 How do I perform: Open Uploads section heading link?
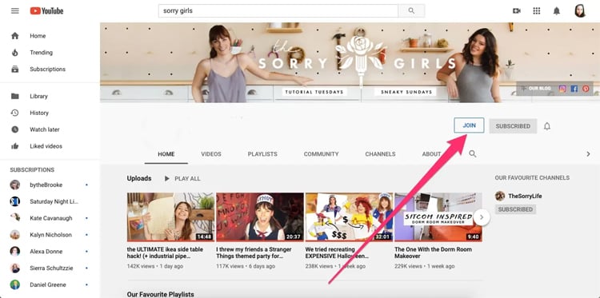[139, 178]
